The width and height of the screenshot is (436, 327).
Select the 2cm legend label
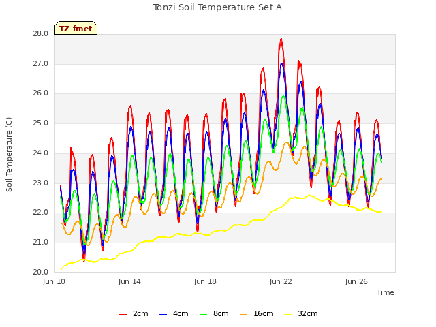pos(140,313)
